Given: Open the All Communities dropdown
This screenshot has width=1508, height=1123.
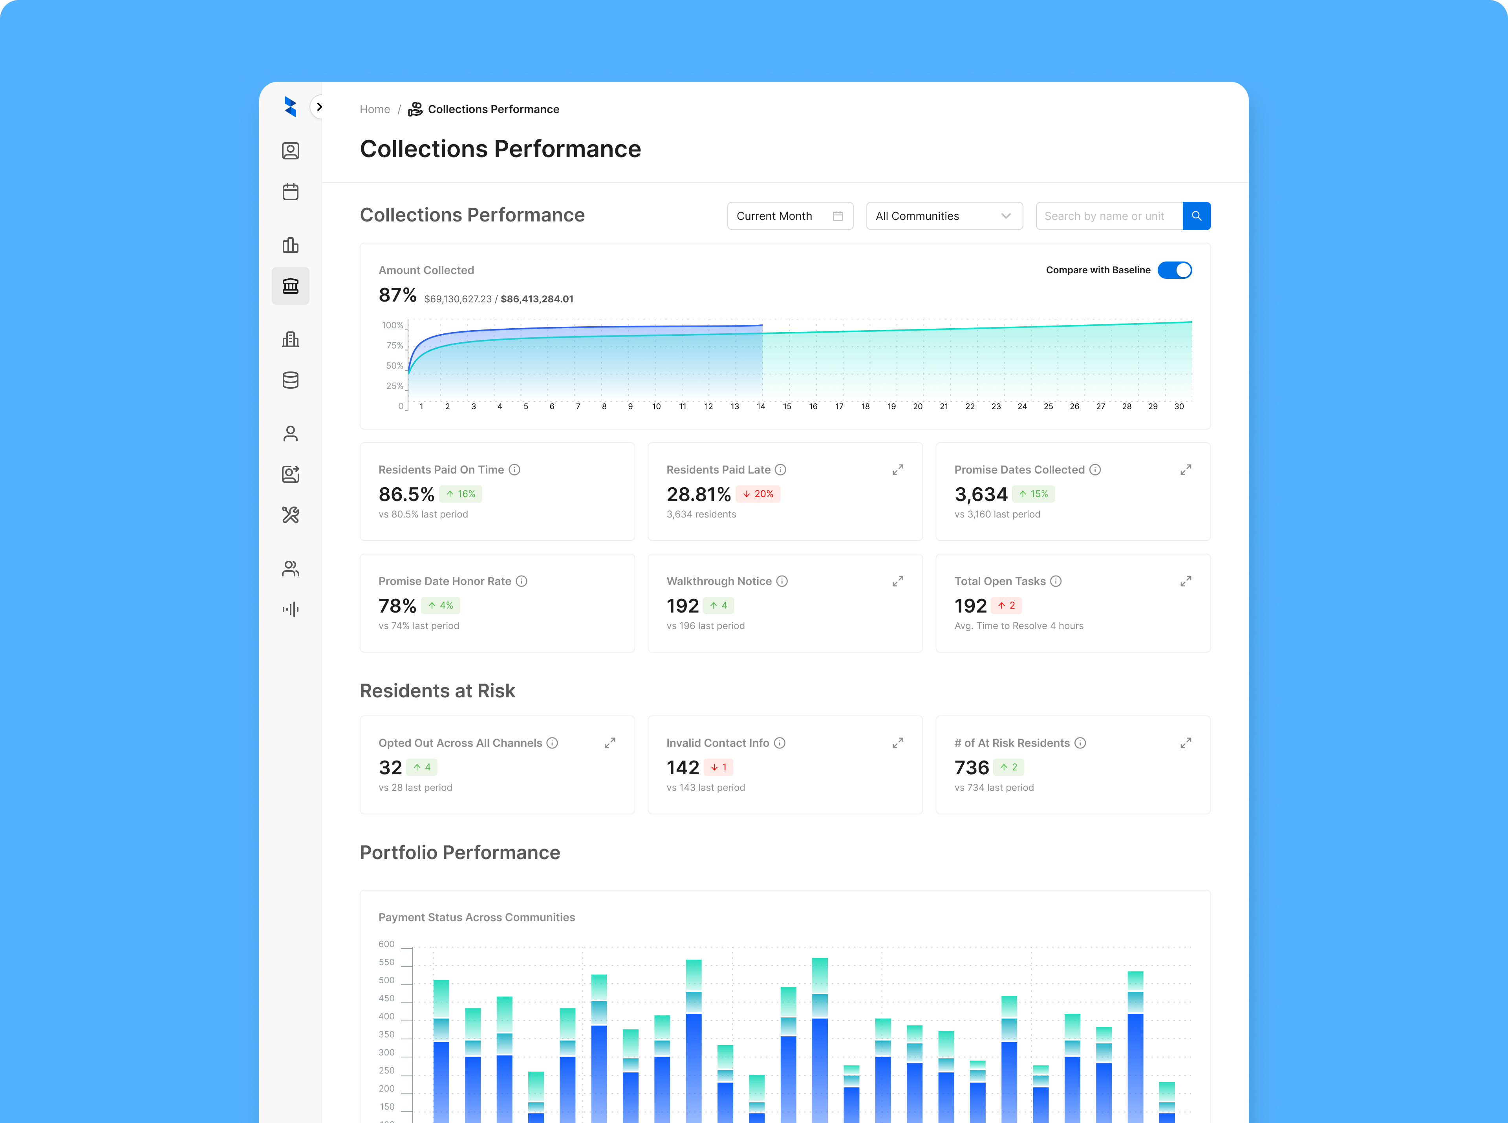Looking at the screenshot, I should click(944, 216).
